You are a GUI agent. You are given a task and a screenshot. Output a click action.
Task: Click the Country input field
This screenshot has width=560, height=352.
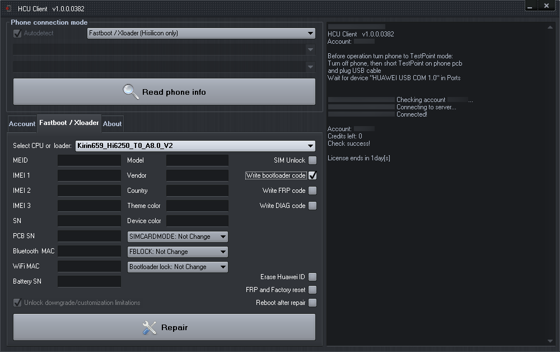(197, 191)
